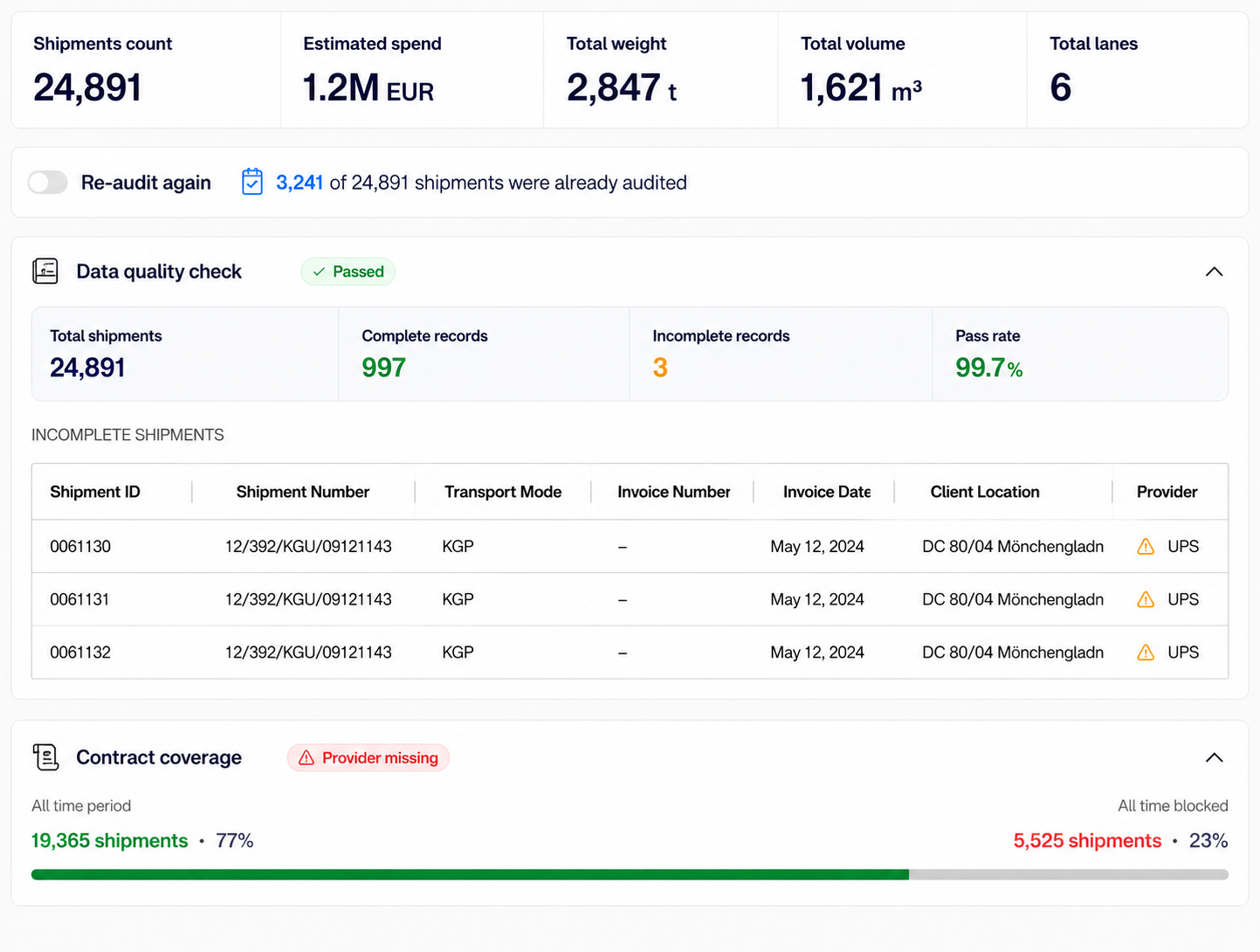The height and width of the screenshot is (952, 1260).
Task: Click the All time period label
Action: 81,806
